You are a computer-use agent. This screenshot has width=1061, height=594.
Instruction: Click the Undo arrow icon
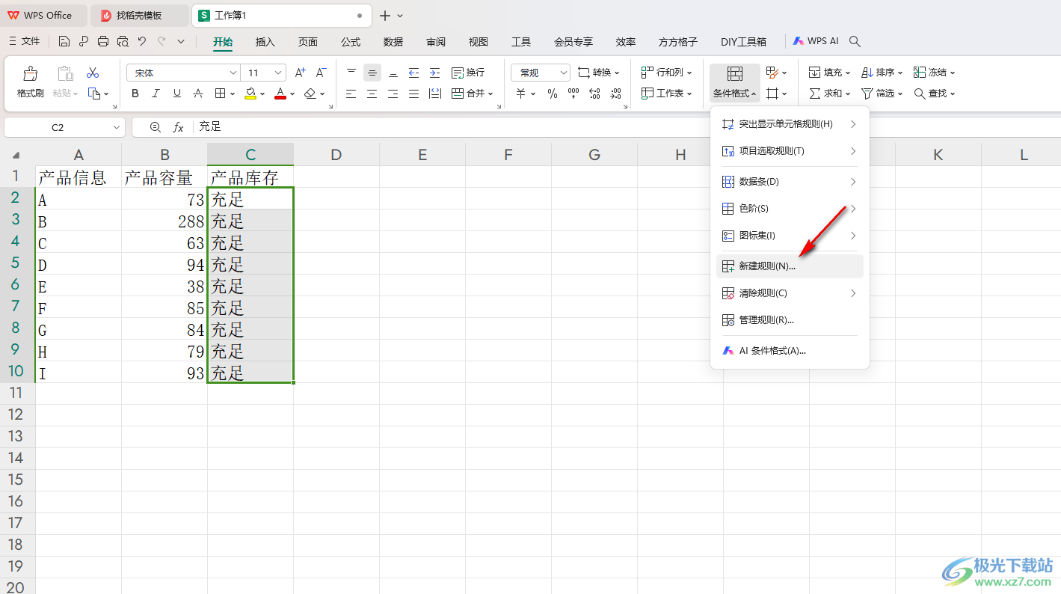142,42
